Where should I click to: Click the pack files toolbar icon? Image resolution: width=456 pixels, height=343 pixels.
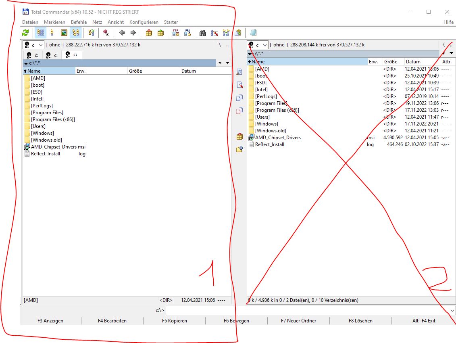149,33
